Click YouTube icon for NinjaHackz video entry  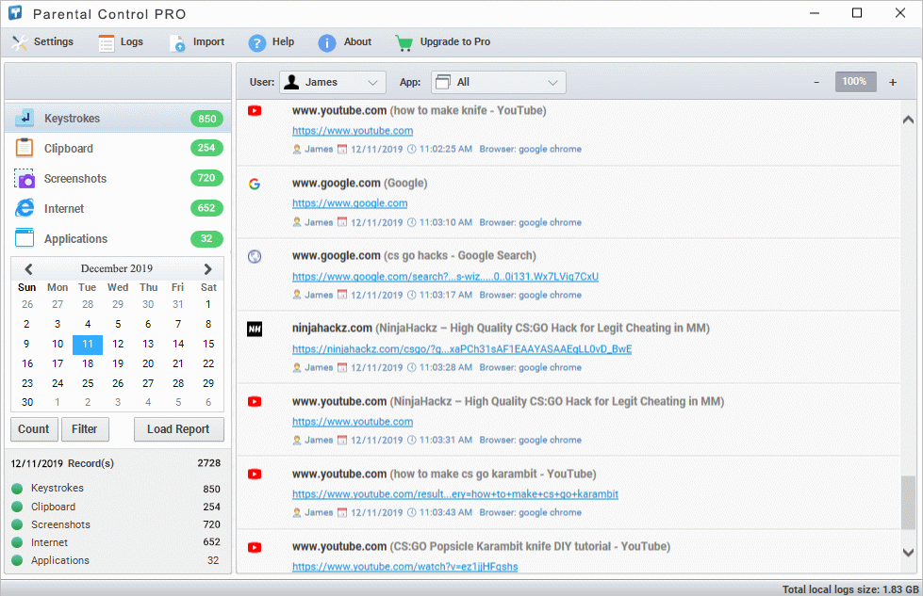click(255, 401)
